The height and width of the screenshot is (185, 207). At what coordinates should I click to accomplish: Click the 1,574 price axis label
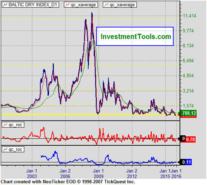[189, 106]
